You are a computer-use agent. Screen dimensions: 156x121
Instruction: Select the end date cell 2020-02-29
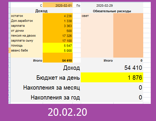point(105,6)
